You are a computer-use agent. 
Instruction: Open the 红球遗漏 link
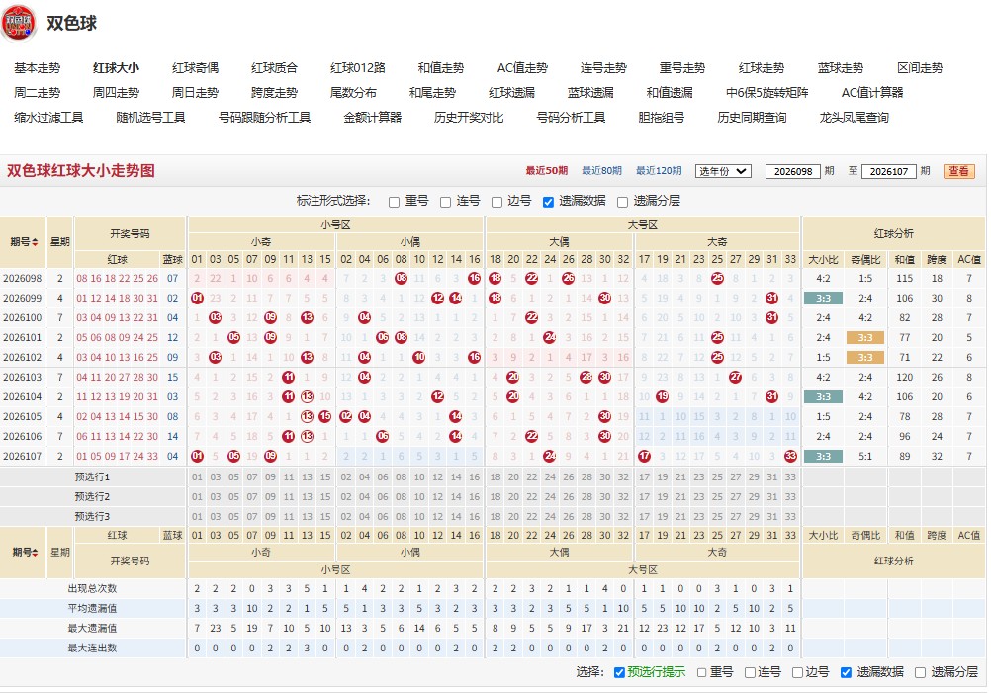pos(511,93)
